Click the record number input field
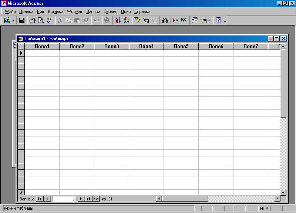 pyautogui.click(x=64, y=199)
